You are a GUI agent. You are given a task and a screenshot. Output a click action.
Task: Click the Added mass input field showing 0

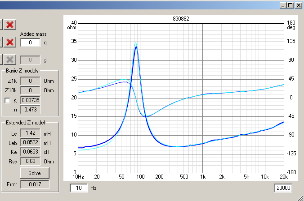(30, 43)
